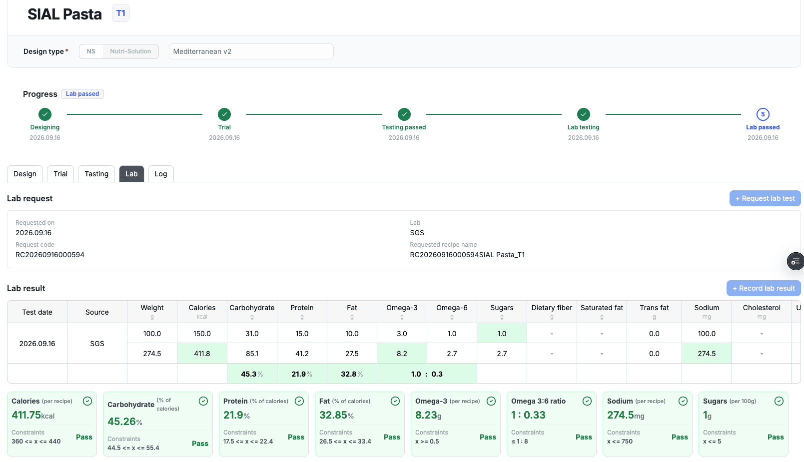This screenshot has height=462, width=804.
Task: Click the Trial step checkmark icon
Action: 224,114
